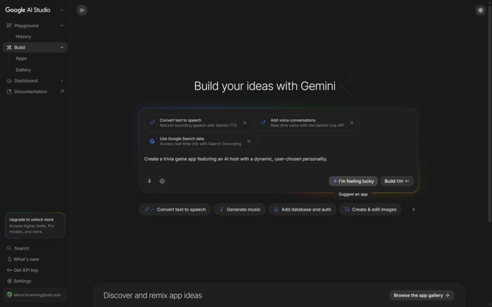Click the What's new bell icon
The width and height of the screenshot is (492, 307).
pyautogui.click(x=9, y=259)
